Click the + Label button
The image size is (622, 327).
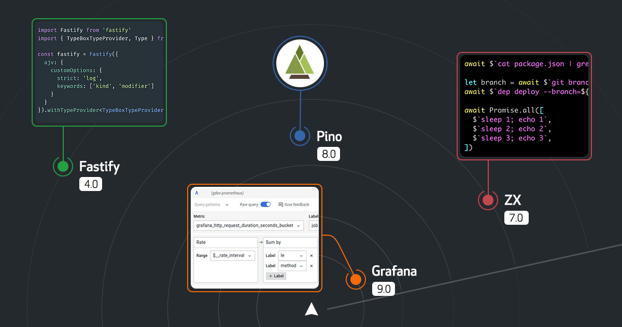(x=276, y=276)
